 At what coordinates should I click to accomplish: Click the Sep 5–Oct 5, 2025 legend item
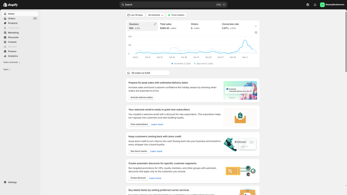click(203, 64)
